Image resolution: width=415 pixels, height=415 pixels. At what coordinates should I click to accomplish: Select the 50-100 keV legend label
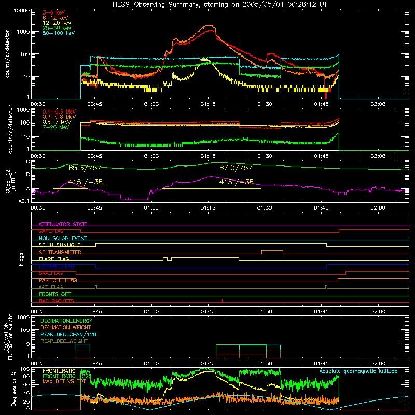(59, 33)
